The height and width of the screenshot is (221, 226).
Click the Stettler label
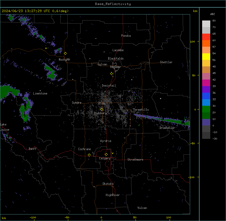[x=166, y=62]
